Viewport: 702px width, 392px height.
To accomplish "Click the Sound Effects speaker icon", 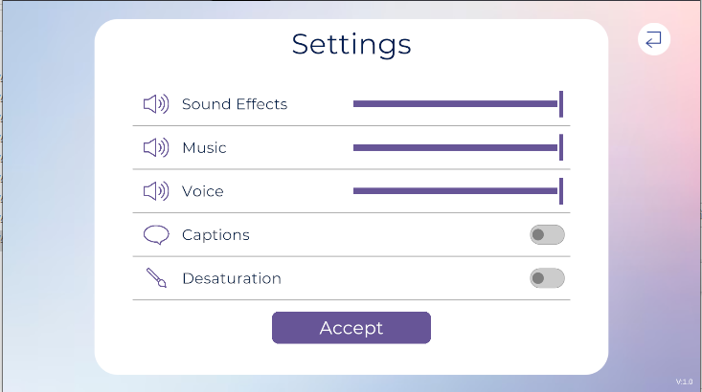I will pos(155,104).
